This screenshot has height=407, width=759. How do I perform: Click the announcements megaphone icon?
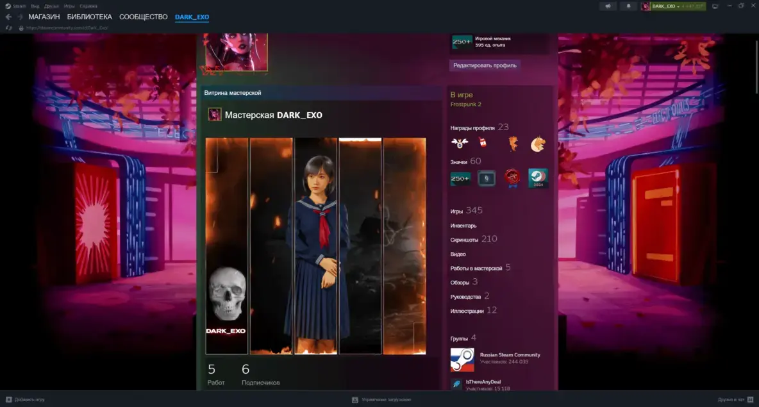608,6
